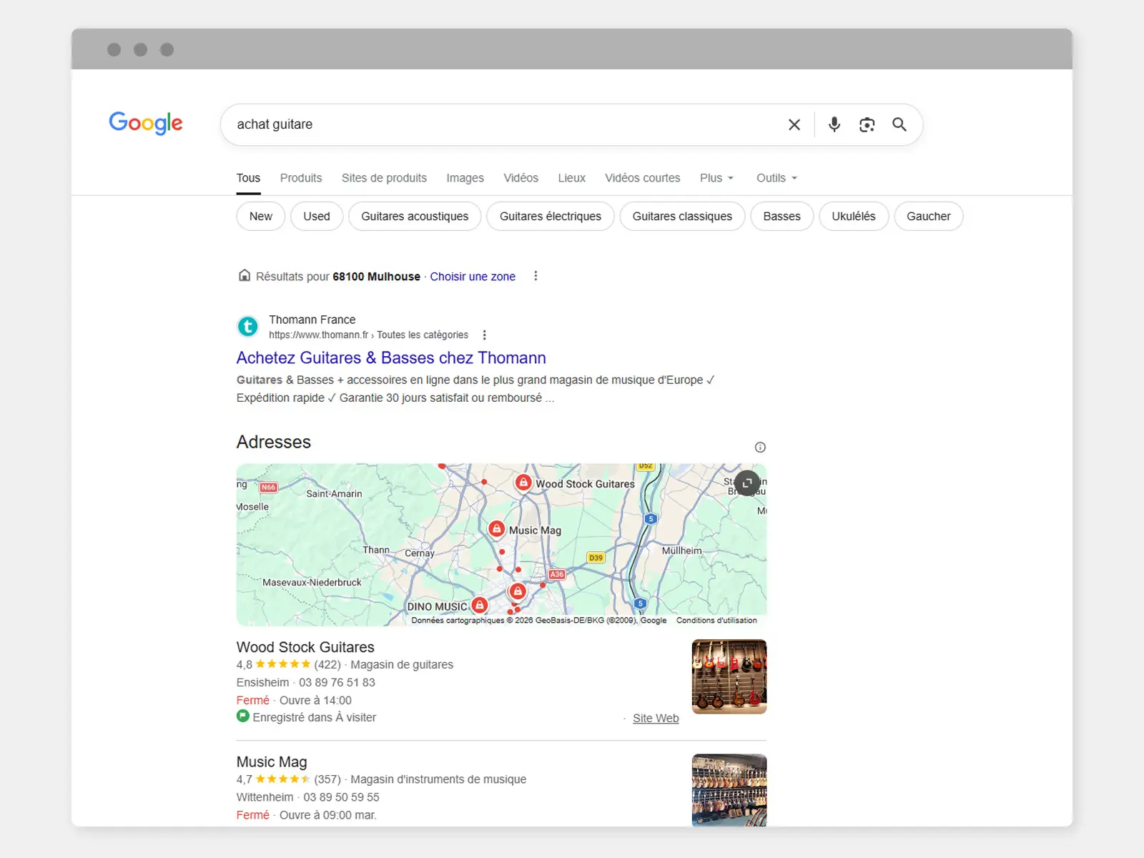Open the Achetez Guitares & Basses chez Thomann link
The height and width of the screenshot is (858, 1144).
391,357
